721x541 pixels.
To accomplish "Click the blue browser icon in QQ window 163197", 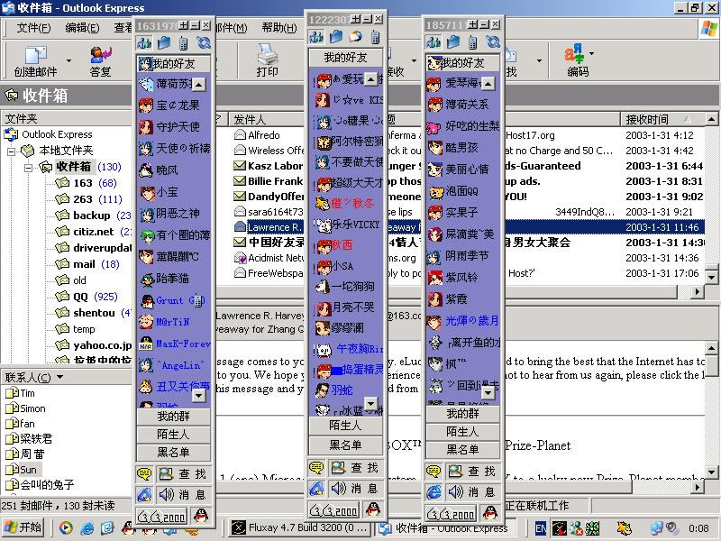I will (144, 494).
